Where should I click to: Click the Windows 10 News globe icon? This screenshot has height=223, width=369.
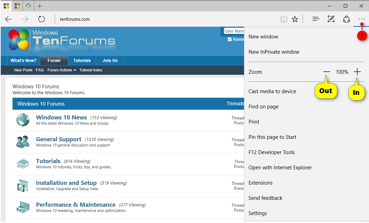23,119
